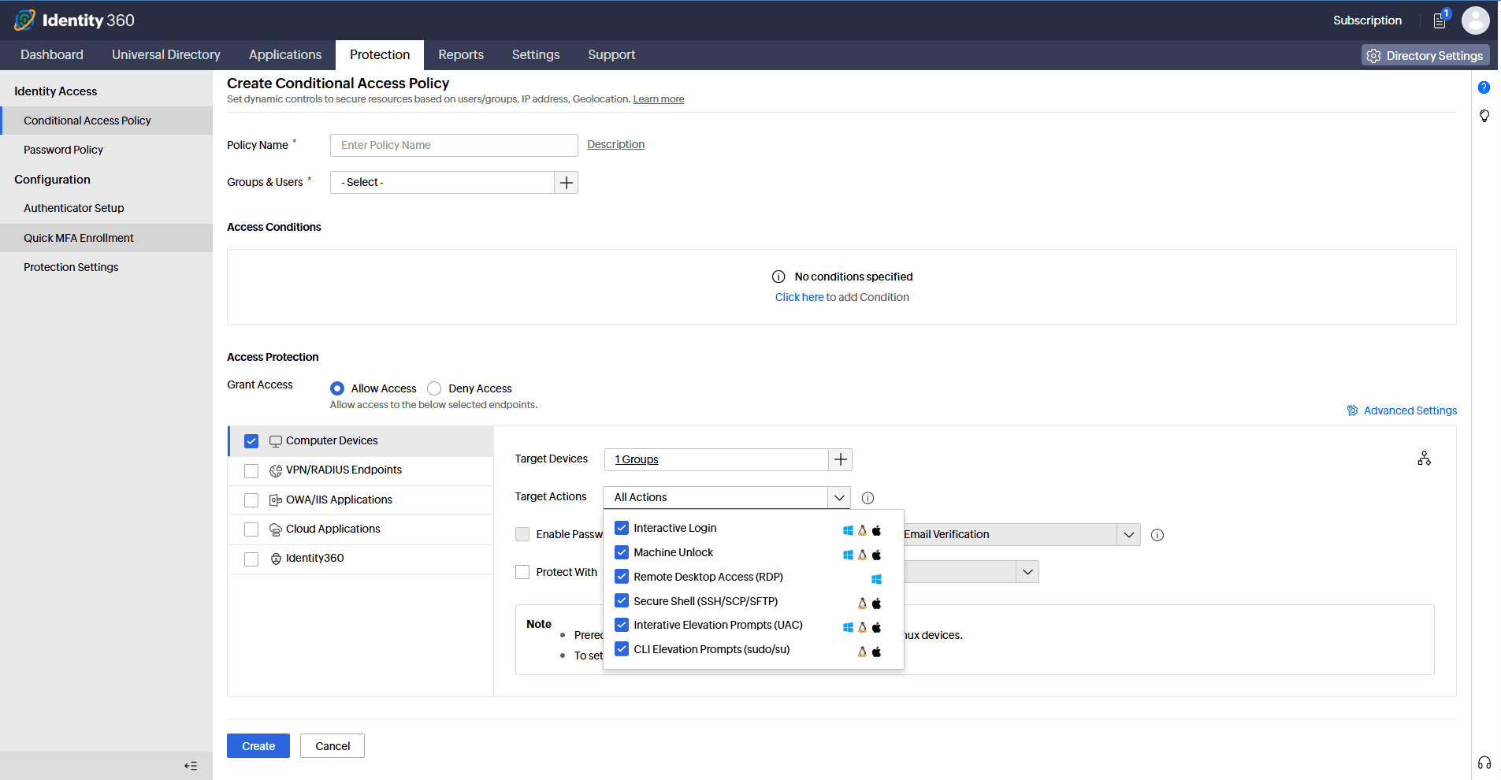The height and width of the screenshot is (780, 1501).
Task: Click the Apple icon in Secure Shell row
Action: 876,604
